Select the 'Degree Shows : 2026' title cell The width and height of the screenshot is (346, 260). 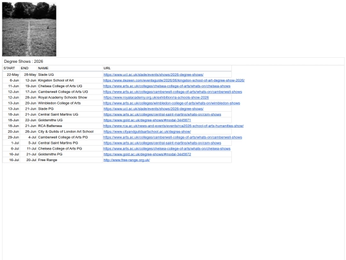tap(173, 62)
